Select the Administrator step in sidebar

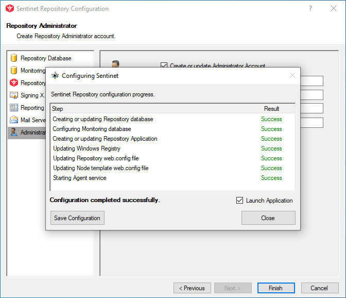27,133
